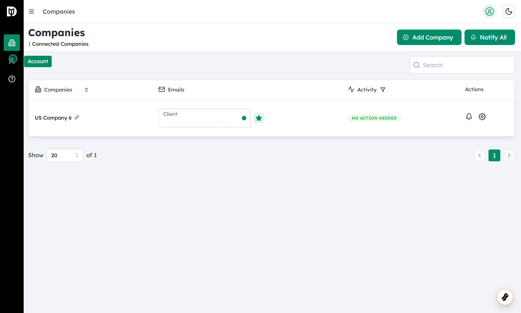The image size is (521, 313).
Task: Open settings gear for US Company 6
Action: click(x=482, y=117)
